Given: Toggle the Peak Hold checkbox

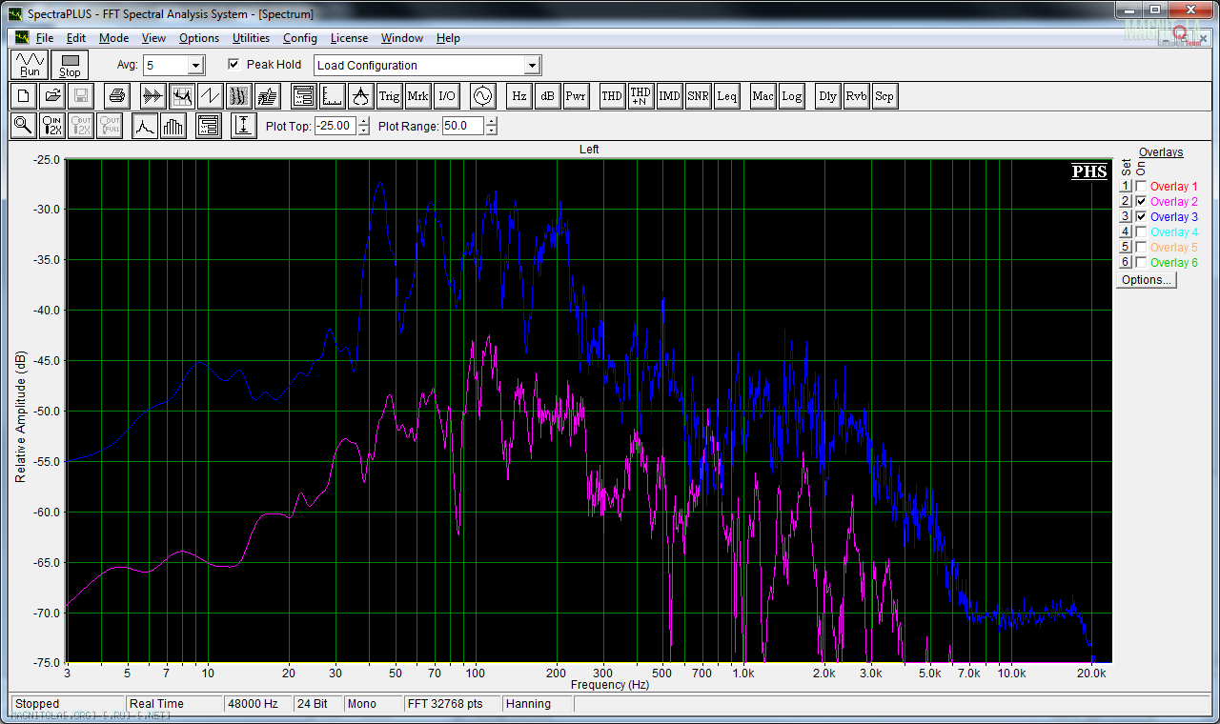Looking at the screenshot, I should pos(234,65).
